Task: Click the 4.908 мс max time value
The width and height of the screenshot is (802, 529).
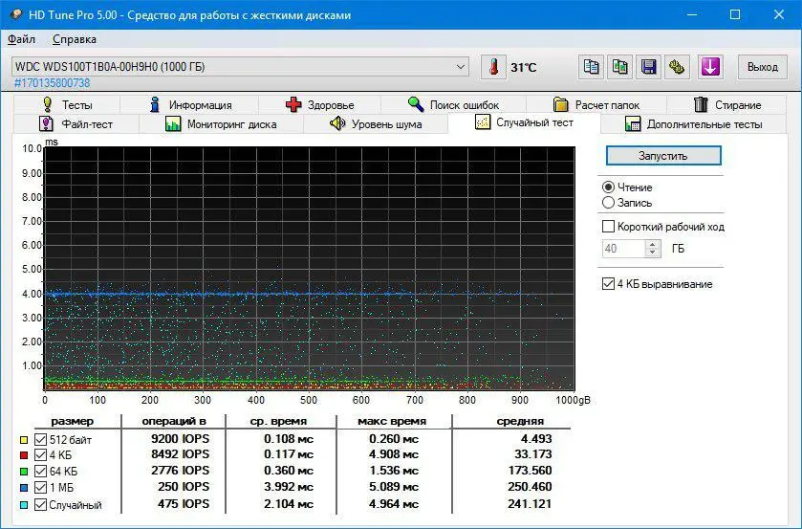Action: click(394, 454)
